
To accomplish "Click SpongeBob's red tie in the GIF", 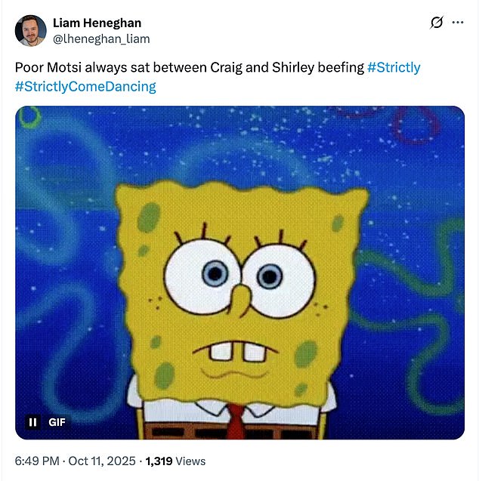I will [236, 421].
